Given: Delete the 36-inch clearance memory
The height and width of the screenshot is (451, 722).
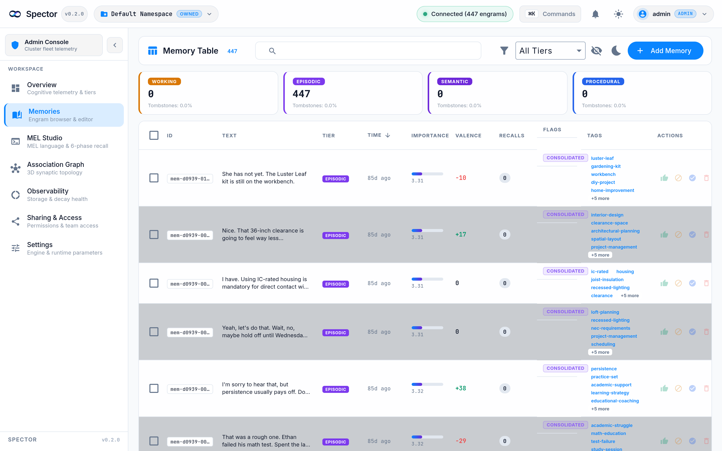Looking at the screenshot, I should pyautogui.click(x=706, y=235).
